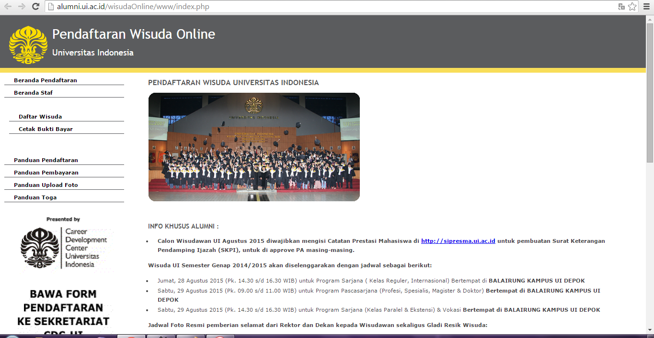Click heading 'PENDAFTARAN WISUDA UNIVERSITAS INDONESIA'
Viewport: 654px width, 338px height.
233,83
